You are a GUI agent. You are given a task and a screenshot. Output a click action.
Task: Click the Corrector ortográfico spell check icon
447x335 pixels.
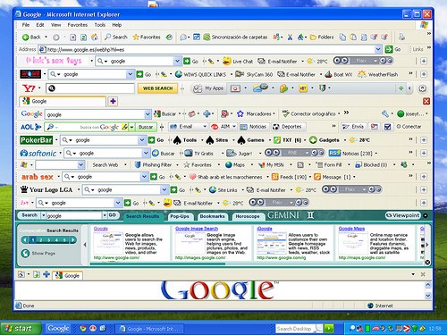point(285,113)
